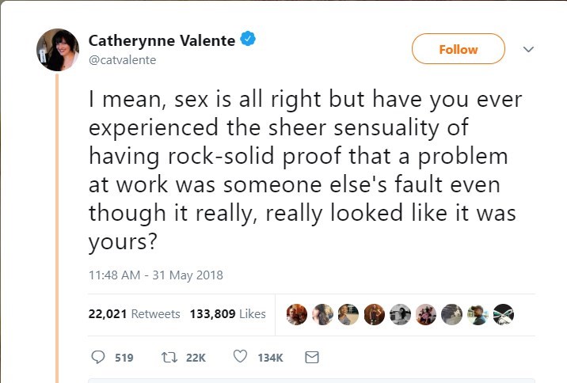Expand the tweet options chevron dropdown

[529, 49]
